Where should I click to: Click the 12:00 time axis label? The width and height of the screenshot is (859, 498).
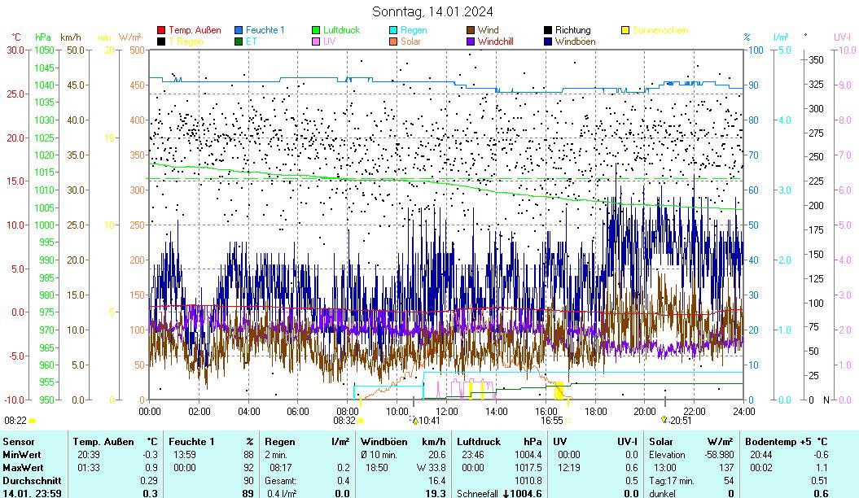coord(446,411)
